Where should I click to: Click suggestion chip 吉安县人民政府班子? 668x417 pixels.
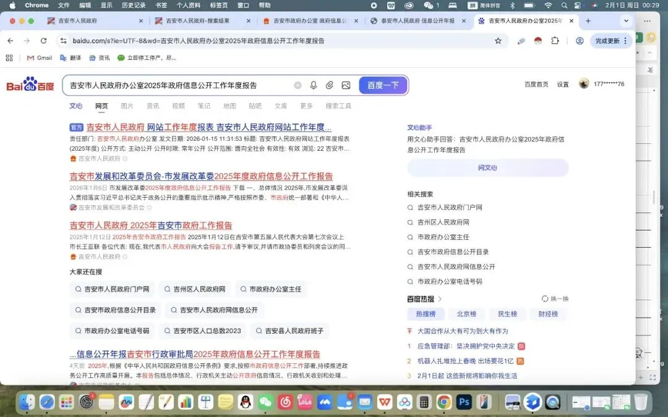(x=289, y=331)
